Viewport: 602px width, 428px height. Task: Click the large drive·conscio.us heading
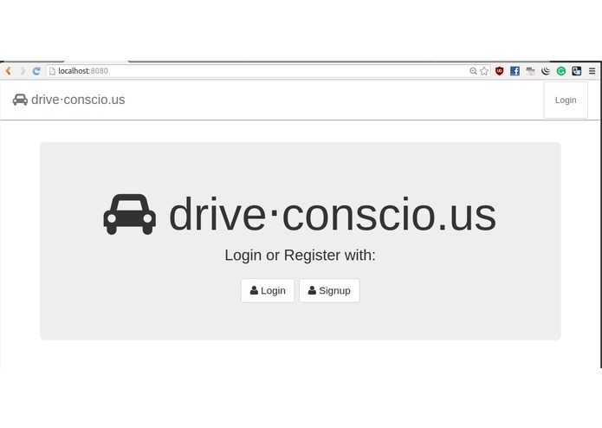[333, 214]
